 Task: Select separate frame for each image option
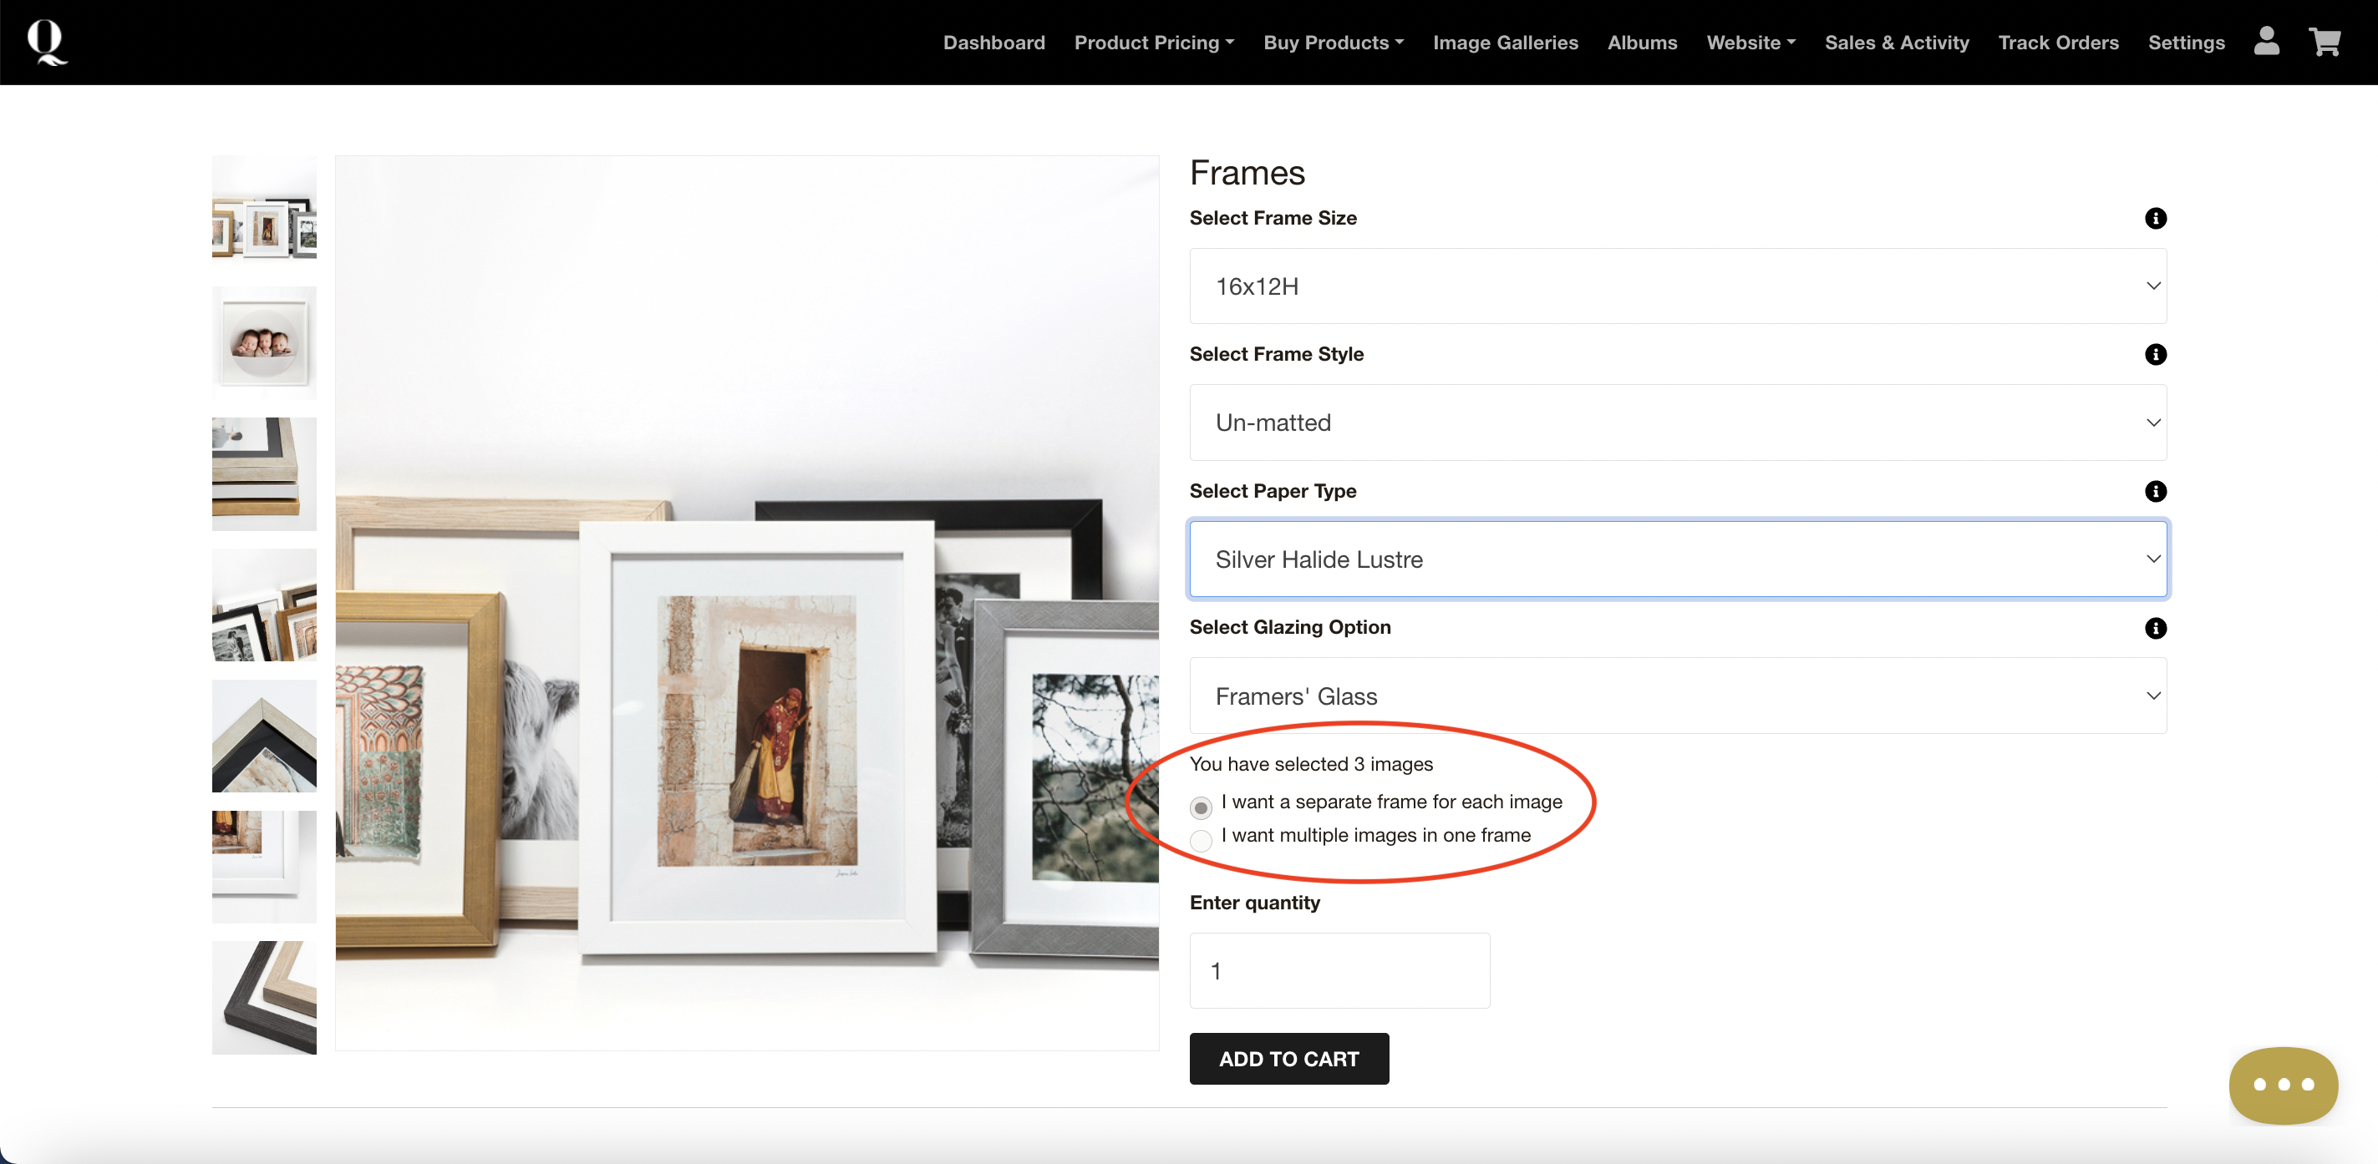tap(1200, 808)
